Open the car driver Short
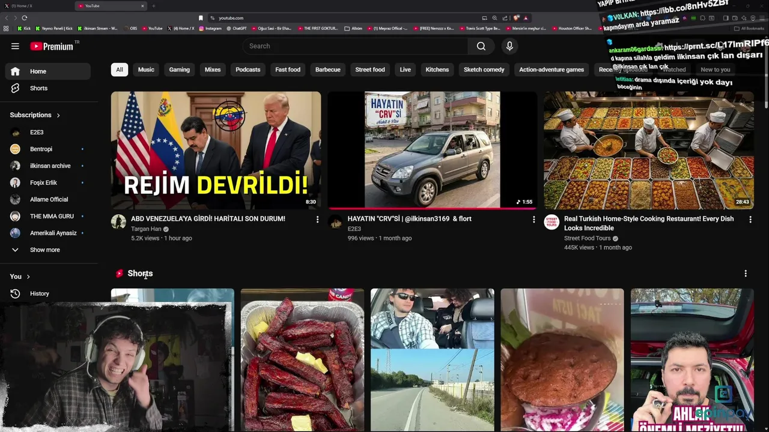This screenshot has width=769, height=432. [x=433, y=360]
